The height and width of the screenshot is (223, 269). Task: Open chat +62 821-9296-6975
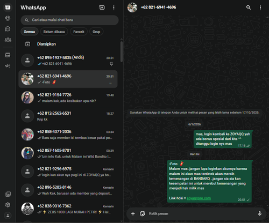tap(68, 172)
